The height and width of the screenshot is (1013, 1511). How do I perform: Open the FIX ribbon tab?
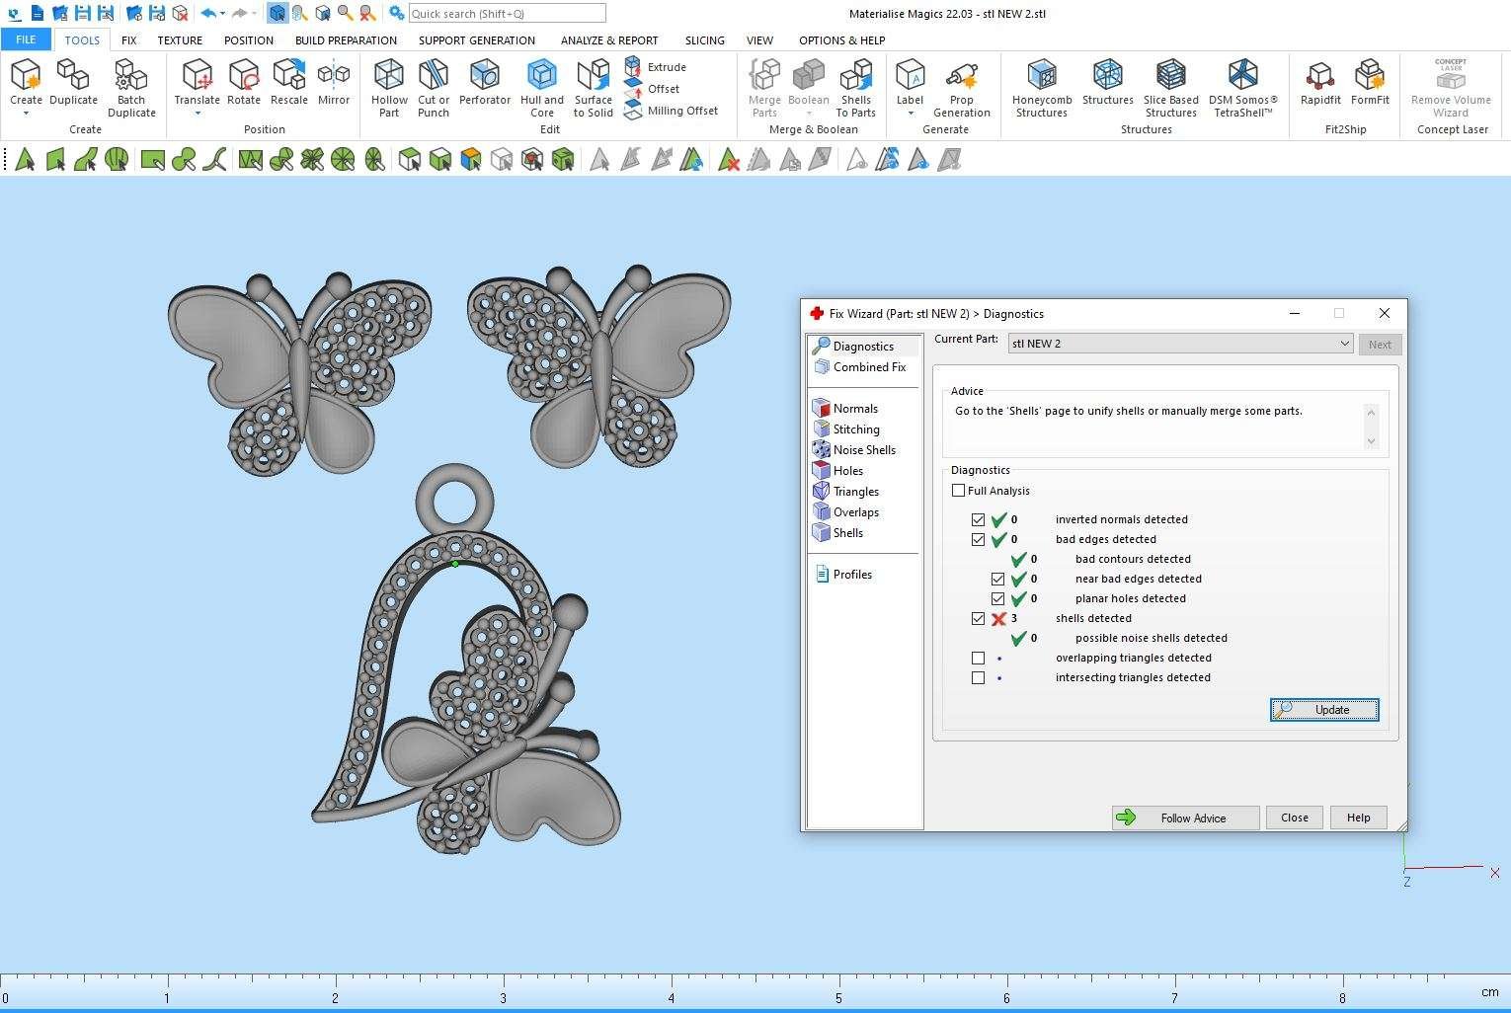[128, 40]
